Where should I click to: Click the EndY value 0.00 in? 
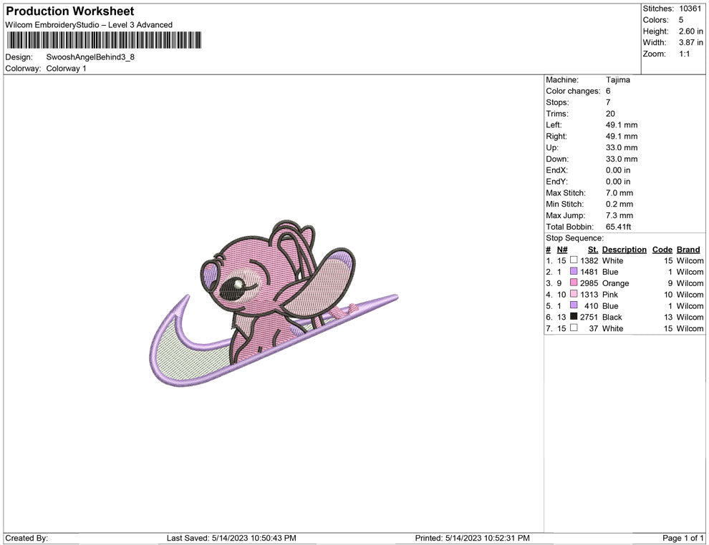[x=617, y=182]
